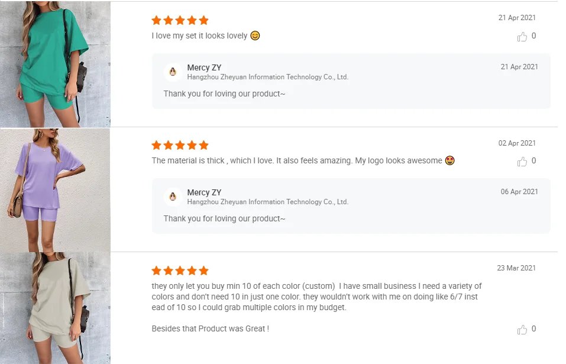Click Mercy ZY name in first reply
Viewport: 566px width, 364px height.
pos(204,67)
